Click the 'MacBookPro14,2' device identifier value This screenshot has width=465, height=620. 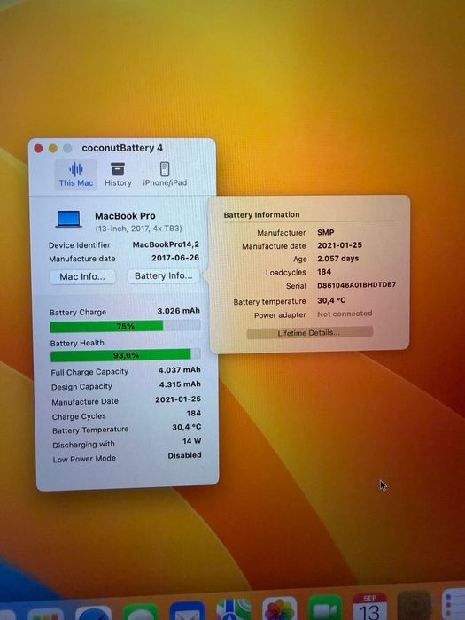tap(166, 244)
